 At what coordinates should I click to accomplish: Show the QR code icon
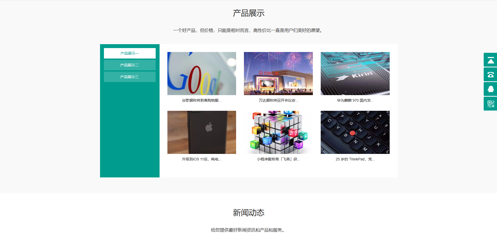[x=490, y=104]
